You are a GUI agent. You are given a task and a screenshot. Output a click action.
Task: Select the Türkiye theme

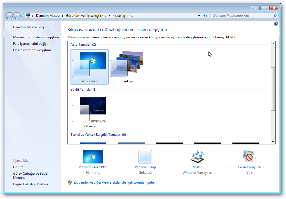click(128, 67)
